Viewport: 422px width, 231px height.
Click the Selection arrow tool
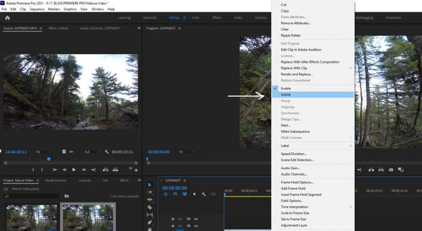(x=150, y=185)
